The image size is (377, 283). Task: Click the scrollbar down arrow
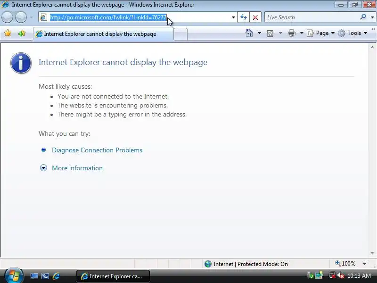(x=372, y=253)
